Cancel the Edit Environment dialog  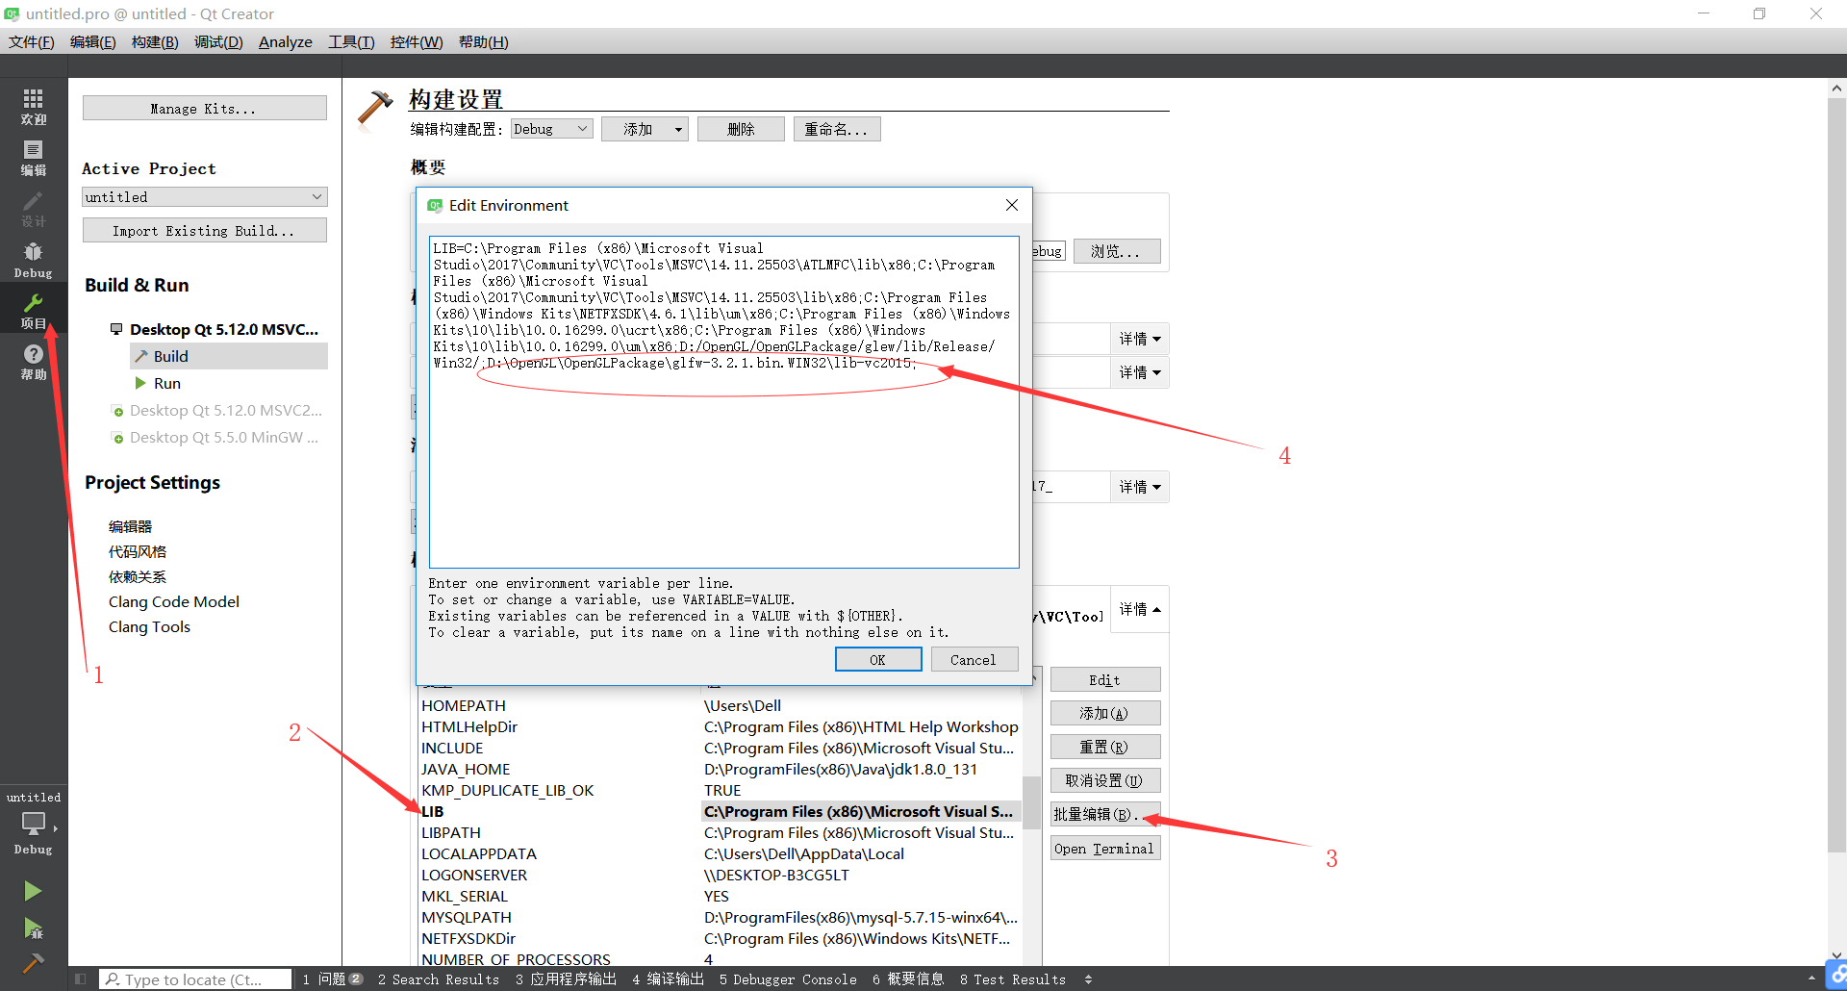(974, 659)
